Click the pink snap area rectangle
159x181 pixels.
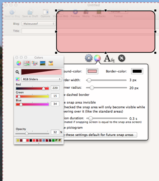[x=105, y=32]
